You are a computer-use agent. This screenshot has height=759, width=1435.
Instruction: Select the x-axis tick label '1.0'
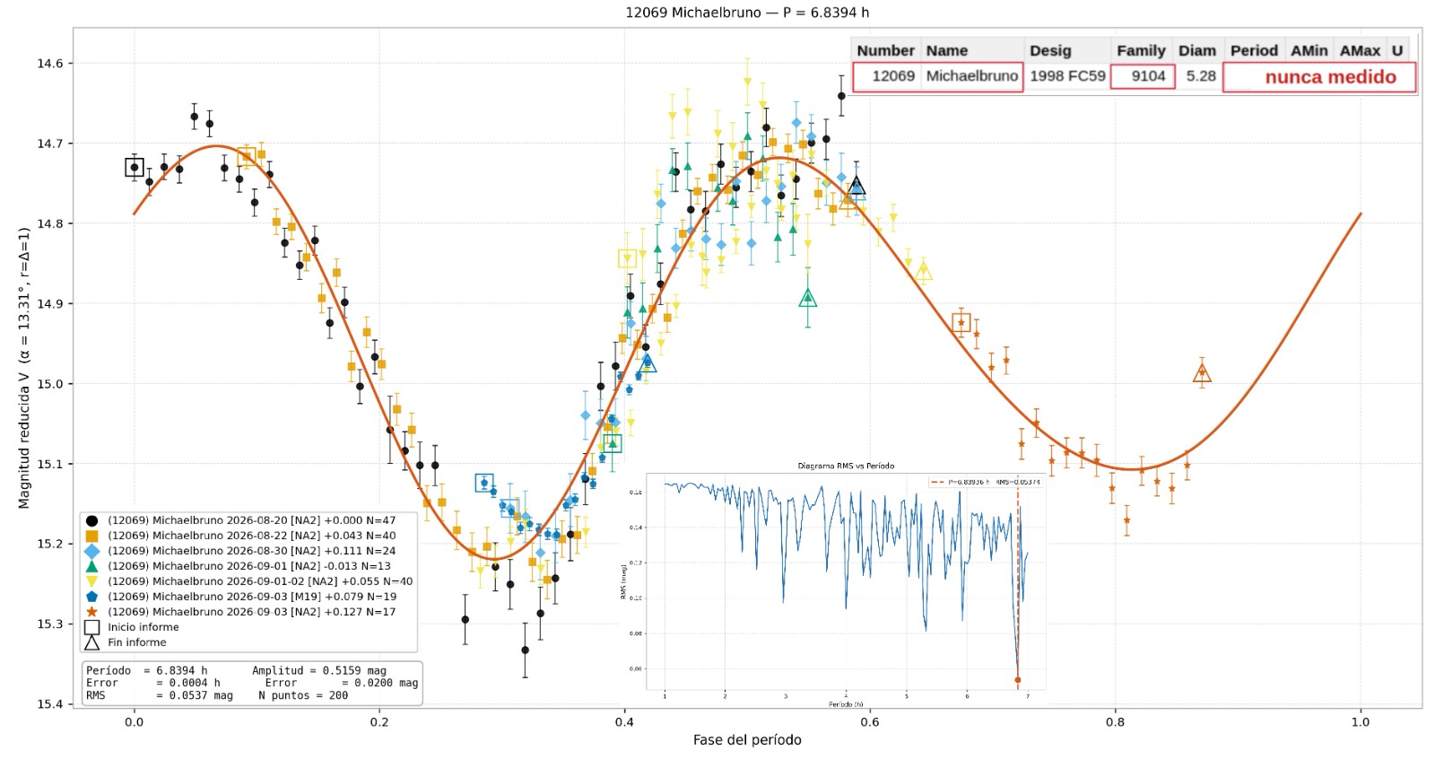(1361, 721)
